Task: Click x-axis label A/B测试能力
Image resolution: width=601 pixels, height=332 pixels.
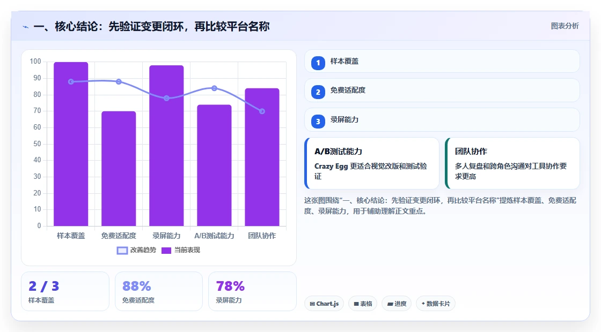Action: coord(214,236)
